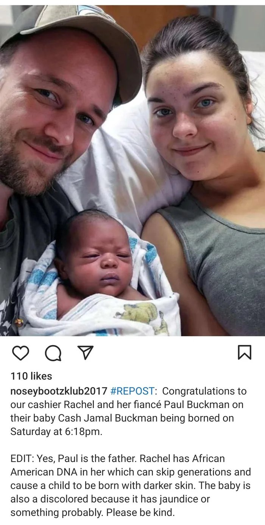View the 110 likes list
This screenshot has width=265, height=525.
(31, 376)
